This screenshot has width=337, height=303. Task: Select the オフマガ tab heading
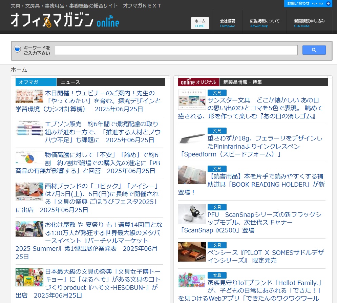(x=36, y=82)
